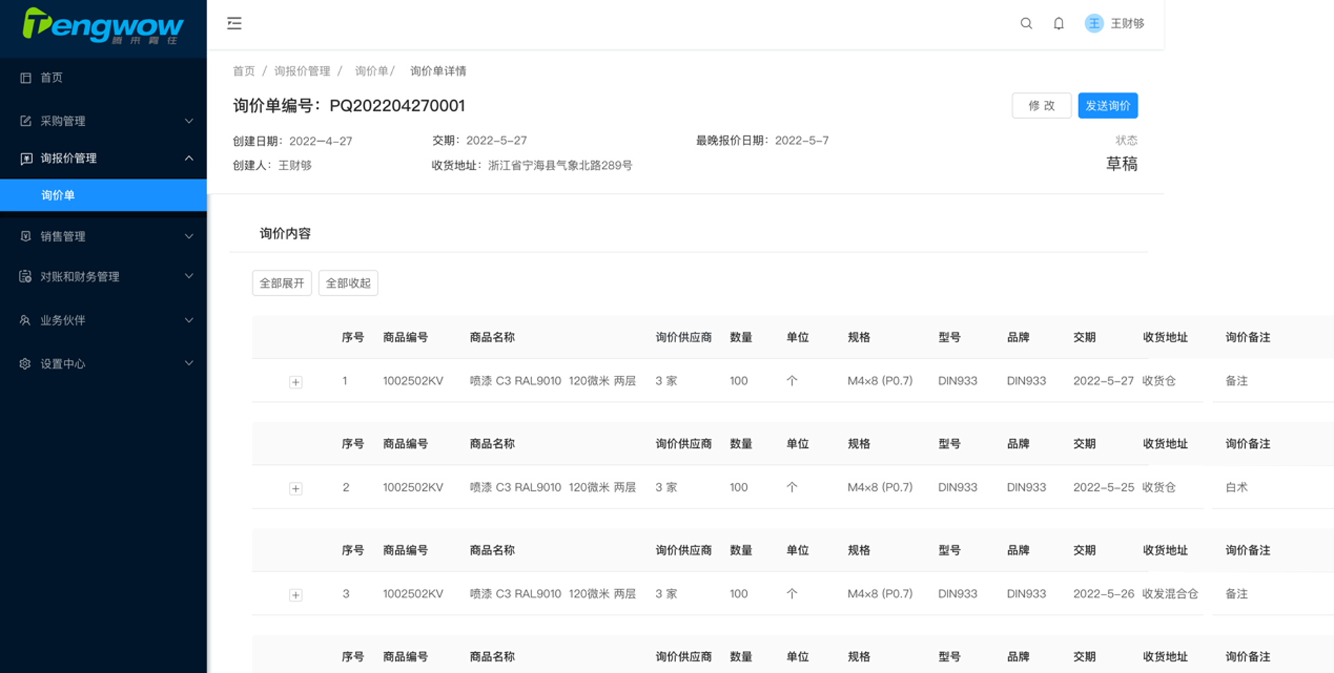
Task: Click the 销售管理 icon in sidebar
Action: [x=26, y=236]
